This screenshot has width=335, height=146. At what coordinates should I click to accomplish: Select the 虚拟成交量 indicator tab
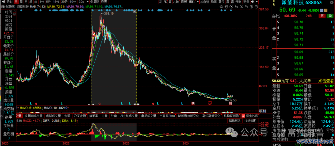click(x=53, y=116)
